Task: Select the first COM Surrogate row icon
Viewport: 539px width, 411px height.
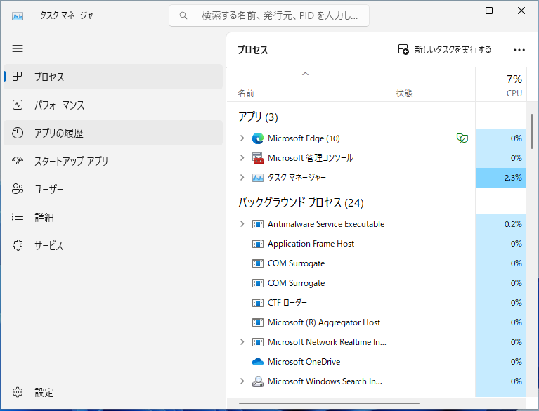Action: click(257, 263)
